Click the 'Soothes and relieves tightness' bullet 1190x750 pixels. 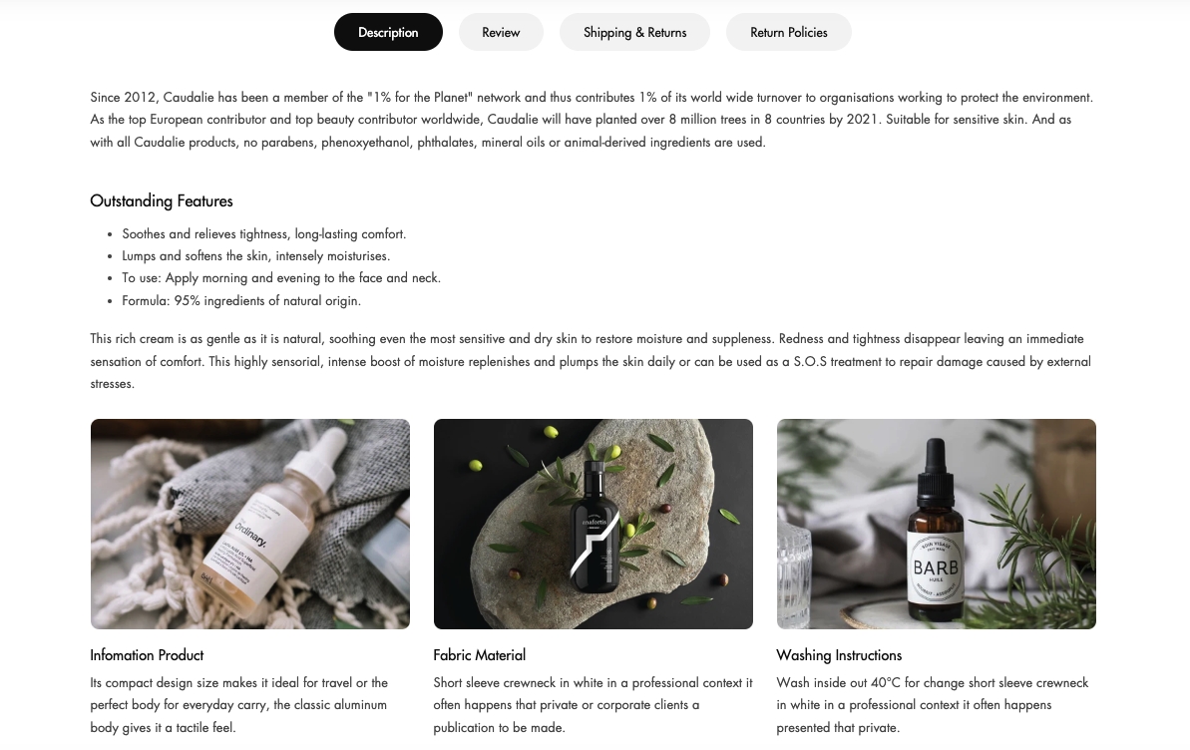point(264,233)
